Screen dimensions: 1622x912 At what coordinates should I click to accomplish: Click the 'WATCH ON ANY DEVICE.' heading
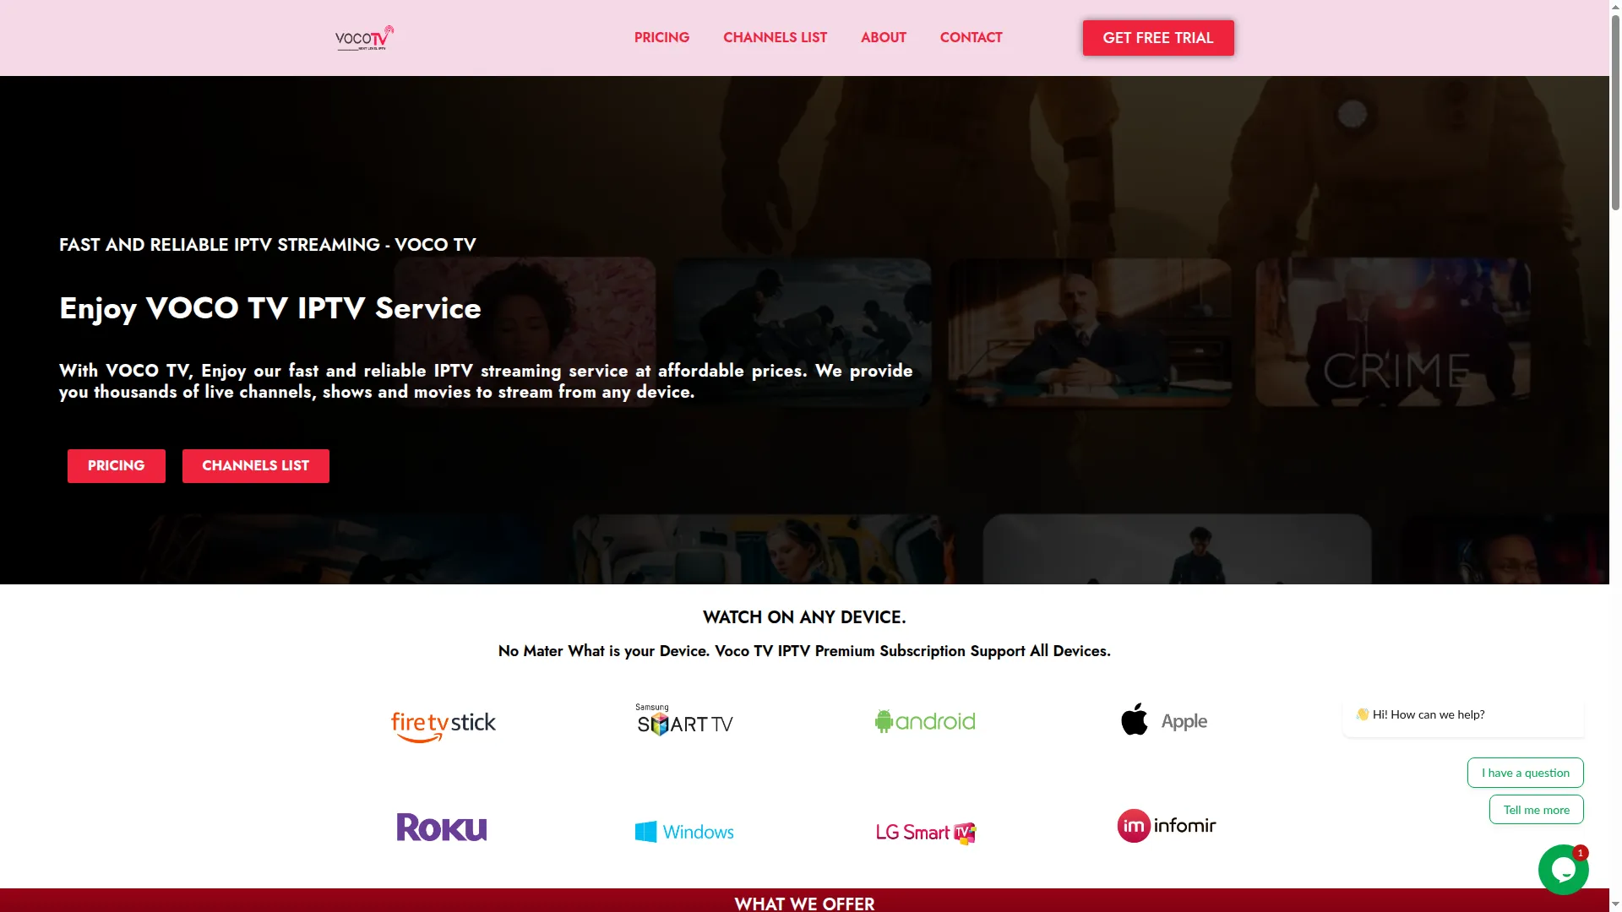tap(804, 617)
